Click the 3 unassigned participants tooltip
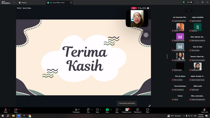The image size is (210, 118). (x=127, y=103)
